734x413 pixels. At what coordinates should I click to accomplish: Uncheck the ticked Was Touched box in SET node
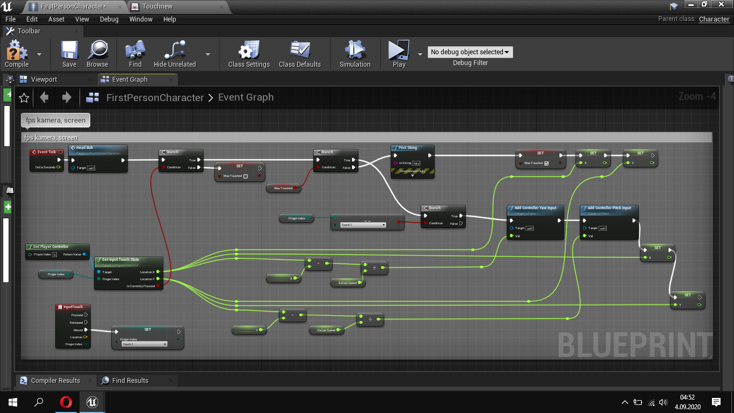tap(546, 163)
